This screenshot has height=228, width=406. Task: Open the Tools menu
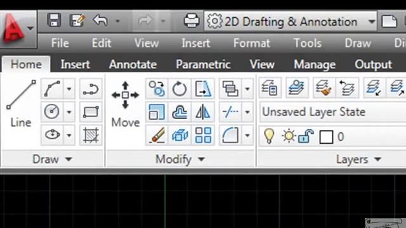pyautogui.click(x=308, y=43)
